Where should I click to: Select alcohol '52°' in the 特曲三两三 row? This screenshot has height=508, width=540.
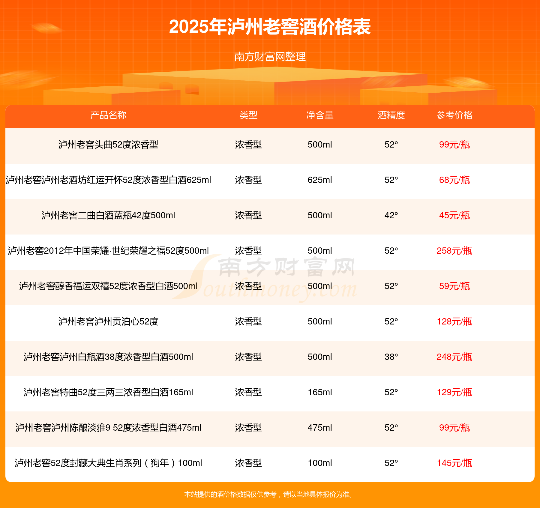(391, 392)
